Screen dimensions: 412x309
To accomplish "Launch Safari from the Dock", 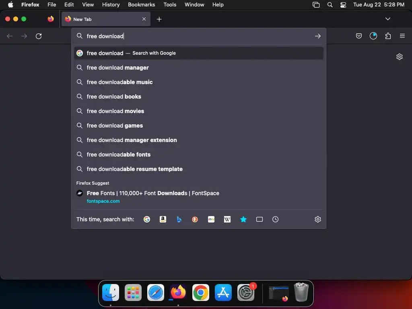I will (x=156, y=292).
